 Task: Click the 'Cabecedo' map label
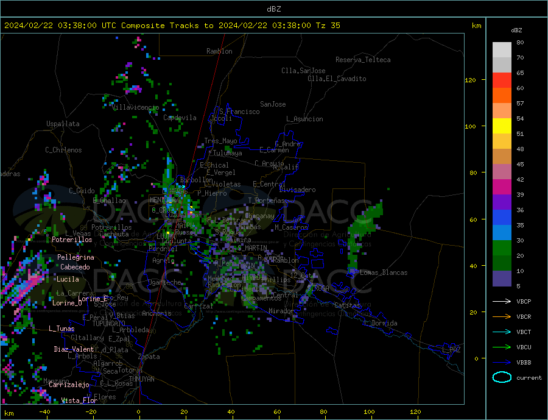tap(75, 267)
